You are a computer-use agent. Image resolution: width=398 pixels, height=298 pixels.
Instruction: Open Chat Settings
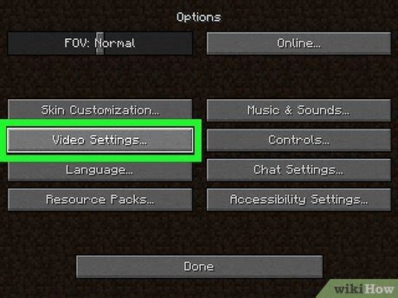pos(298,170)
